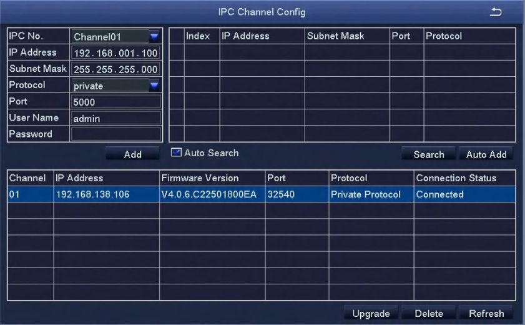This screenshot has width=525, height=325.
Task: Expand the Protocol private dropdown
Action: tap(116, 86)
